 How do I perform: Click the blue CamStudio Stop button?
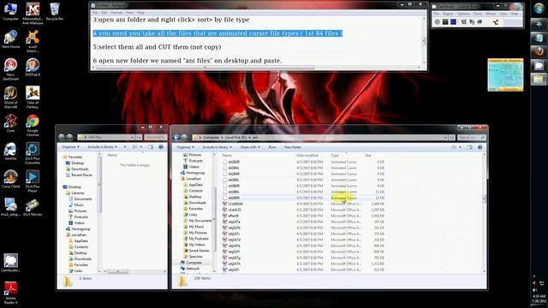click(x=453, y=22)
